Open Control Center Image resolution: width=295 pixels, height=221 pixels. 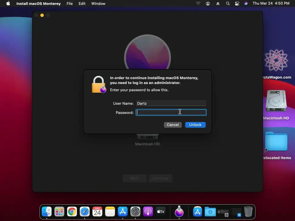237,3
